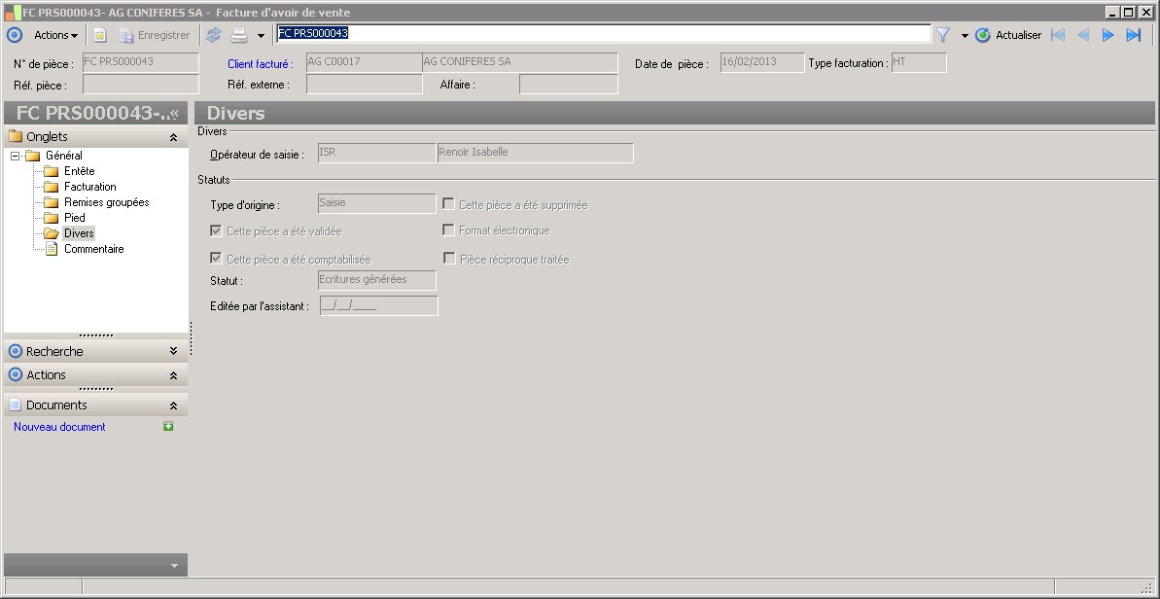Image resolution: width=1160 pixels, height=599 pixels.
Task: Click the new document star icon
Action: [x=100, y=35]
